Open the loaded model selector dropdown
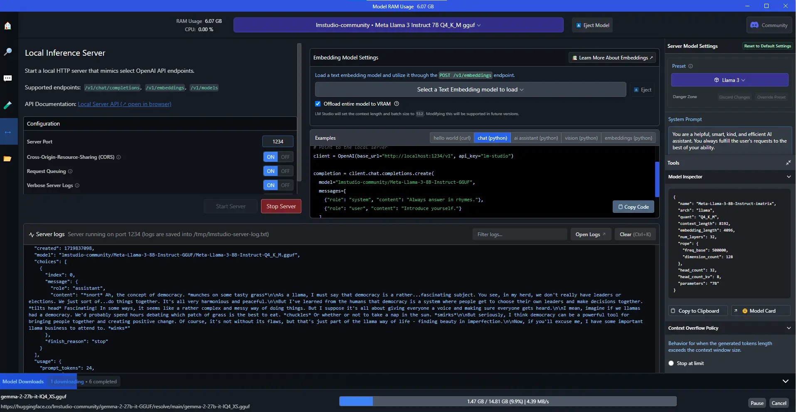The width and height of the screenshot is (796, 412). (398, 25)
